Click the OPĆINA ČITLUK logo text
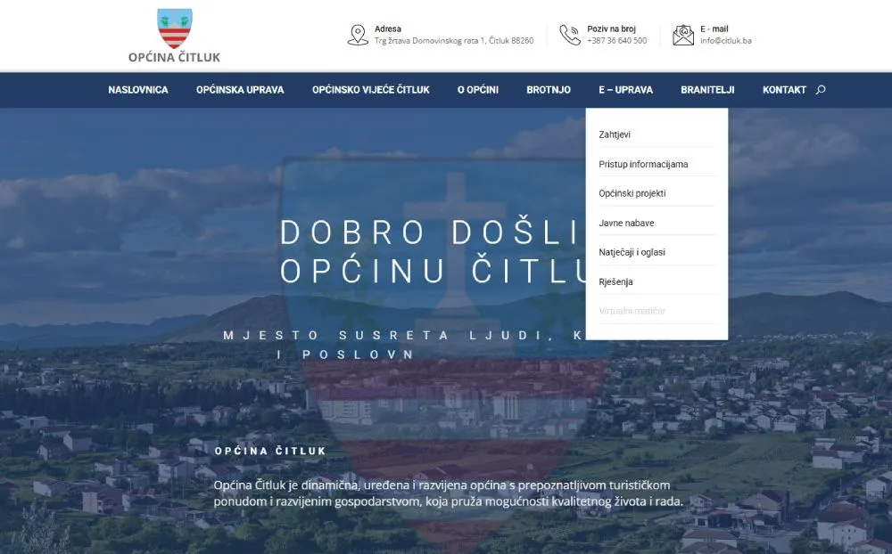Image resolution: width=892 pixels, height=554 pixels. click(174, 57)
